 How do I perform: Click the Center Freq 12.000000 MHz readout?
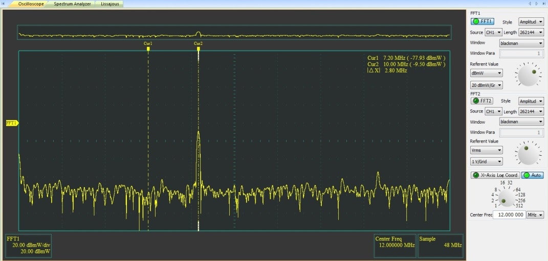(x=395, y=246)
